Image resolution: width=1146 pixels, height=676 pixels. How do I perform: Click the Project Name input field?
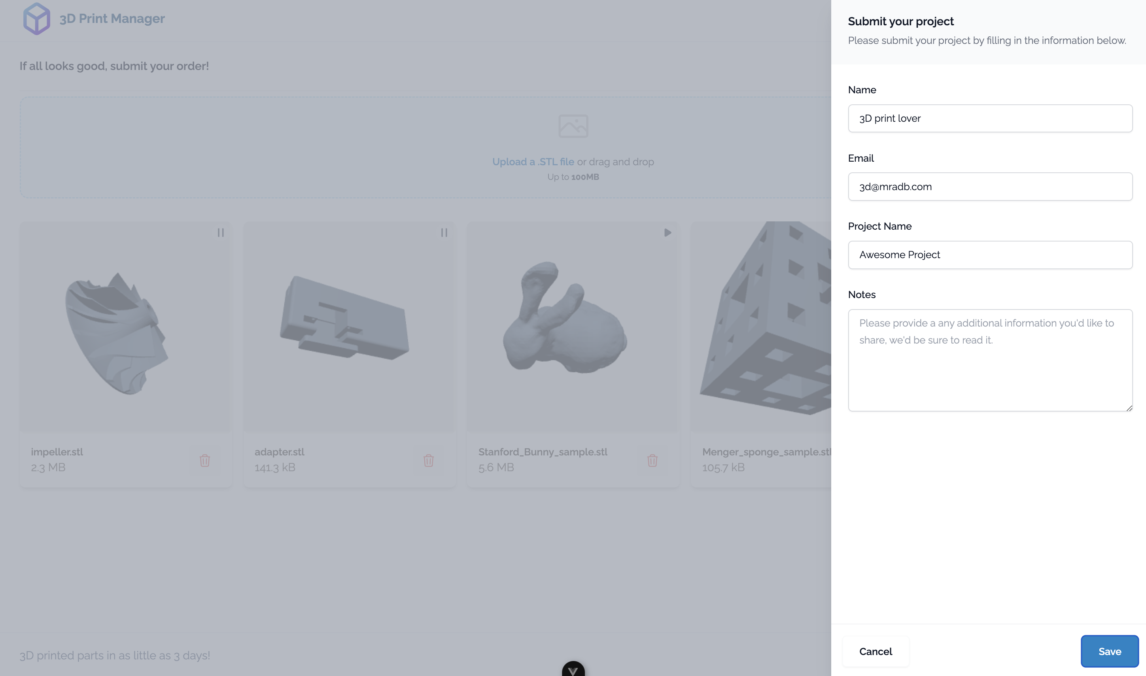point(991,254)
